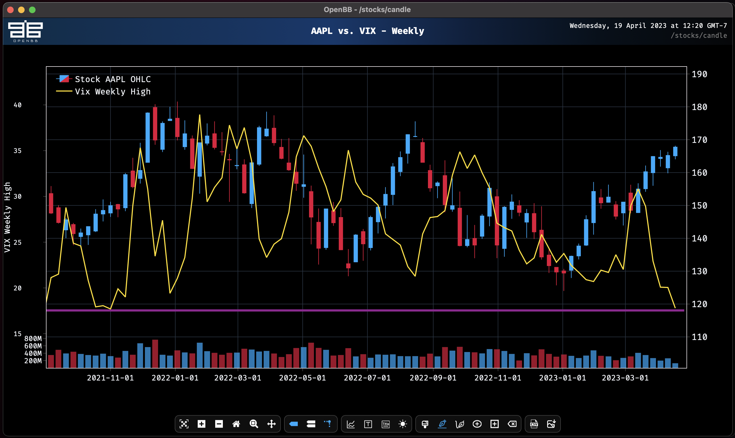Screen dimensions: 735x438
Task: Toggle Vix Weekly High legend entry
Action: 103,91
